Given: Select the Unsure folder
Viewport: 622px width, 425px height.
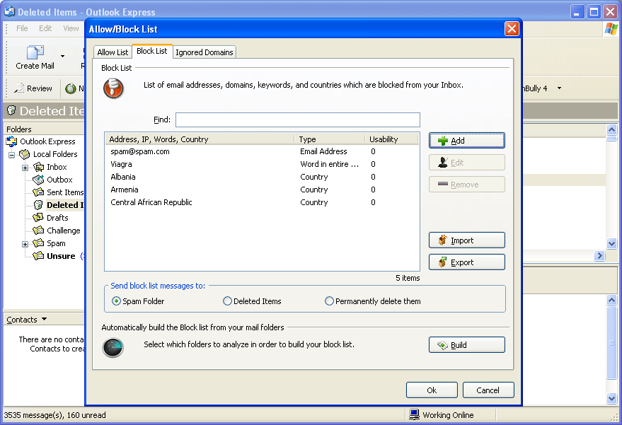Looking at the screenshot, I should click(x=61, y=256).
